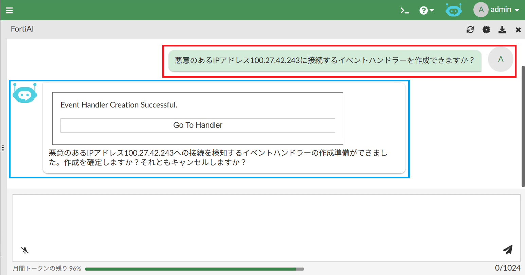Close the FortiAI panel
The image size is (525, 275).
point(518,30)
